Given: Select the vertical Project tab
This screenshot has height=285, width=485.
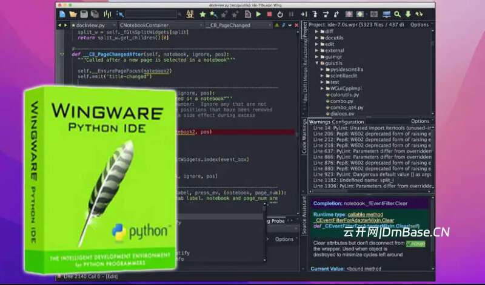Looking at the screenshot, I should point(305,30).
